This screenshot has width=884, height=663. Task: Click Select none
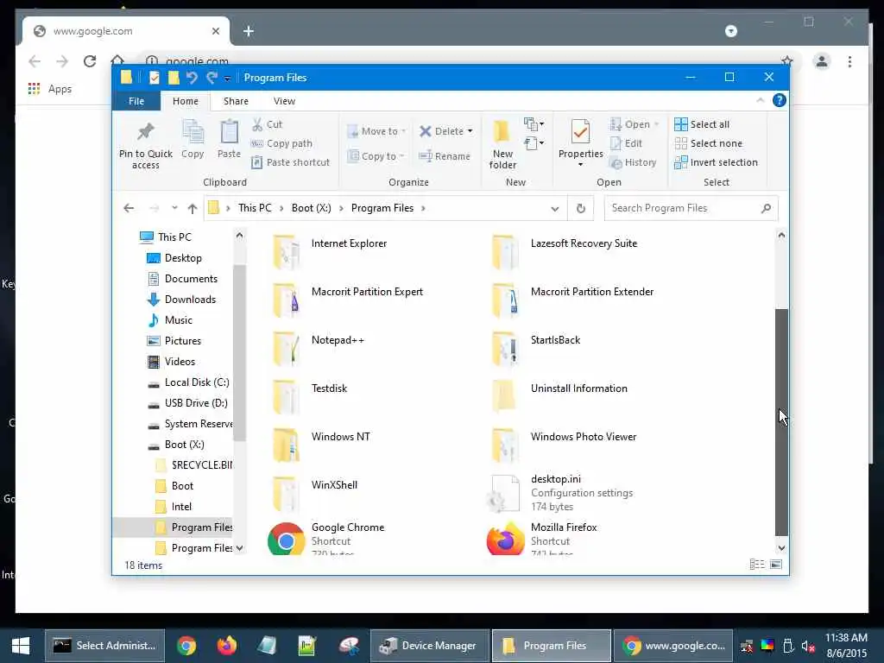tap(708, 143)
